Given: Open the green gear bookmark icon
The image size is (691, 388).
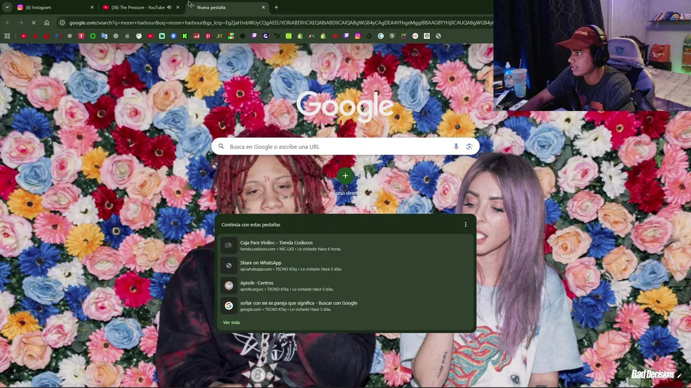Looking at the screenshot, I should coord(93,36).
